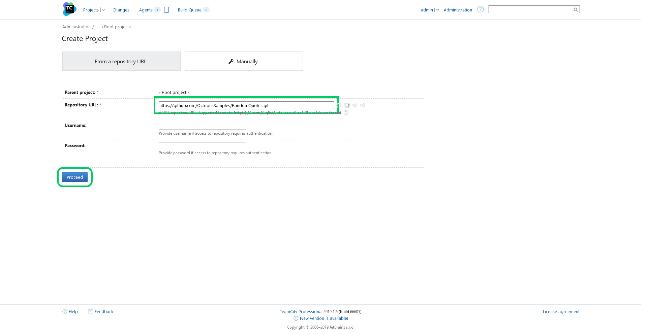Select the Manually tab
The height and width of the screenshot is (335, 647).
244,61
